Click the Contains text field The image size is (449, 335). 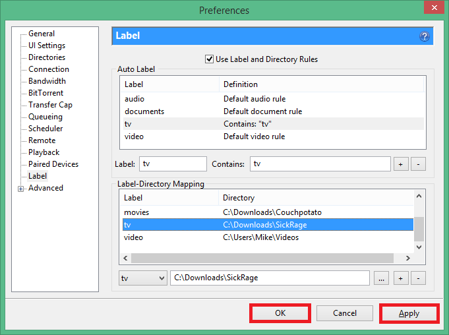320,164
